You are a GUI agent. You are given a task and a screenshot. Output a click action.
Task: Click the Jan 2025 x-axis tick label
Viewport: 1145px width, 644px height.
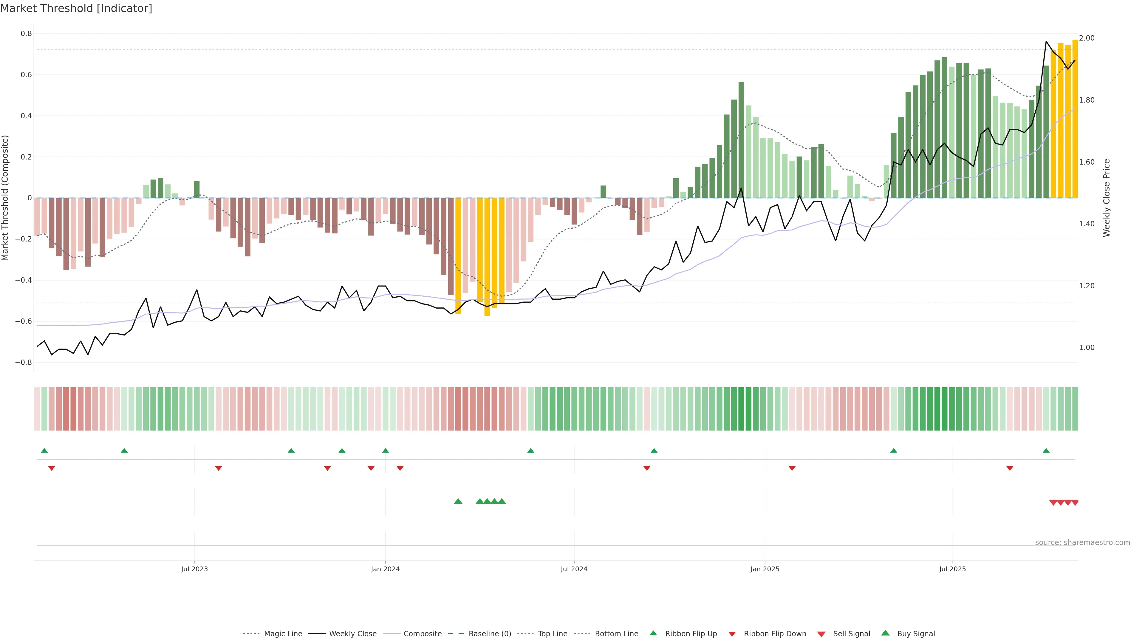click(x=765, y=569)
